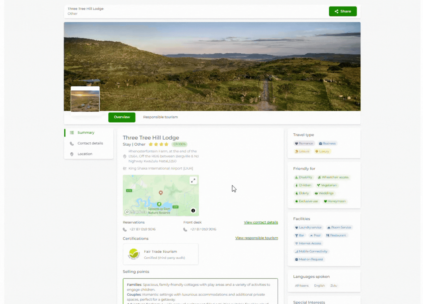Click the Room Service facility tag
Viewport: 423px width, 304px height.
pos(339,227)
